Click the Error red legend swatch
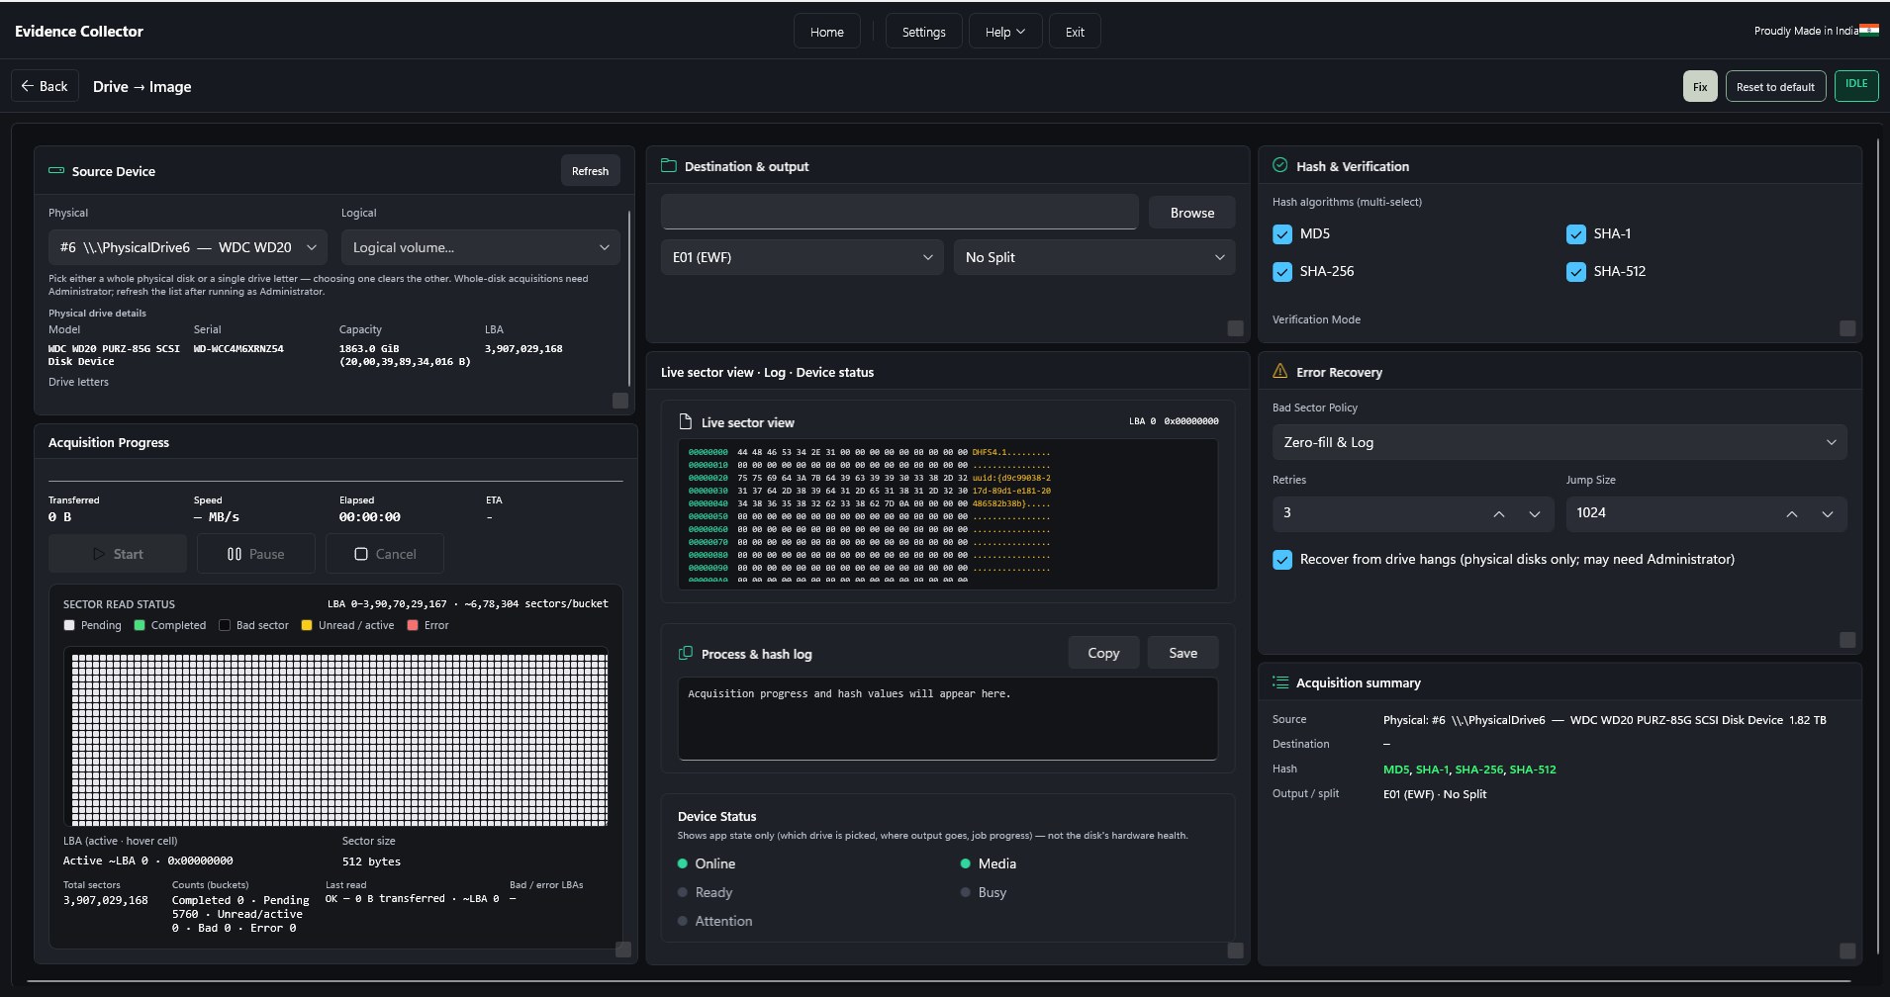This screenshot has height=997, width=1890. click(413, 625)
